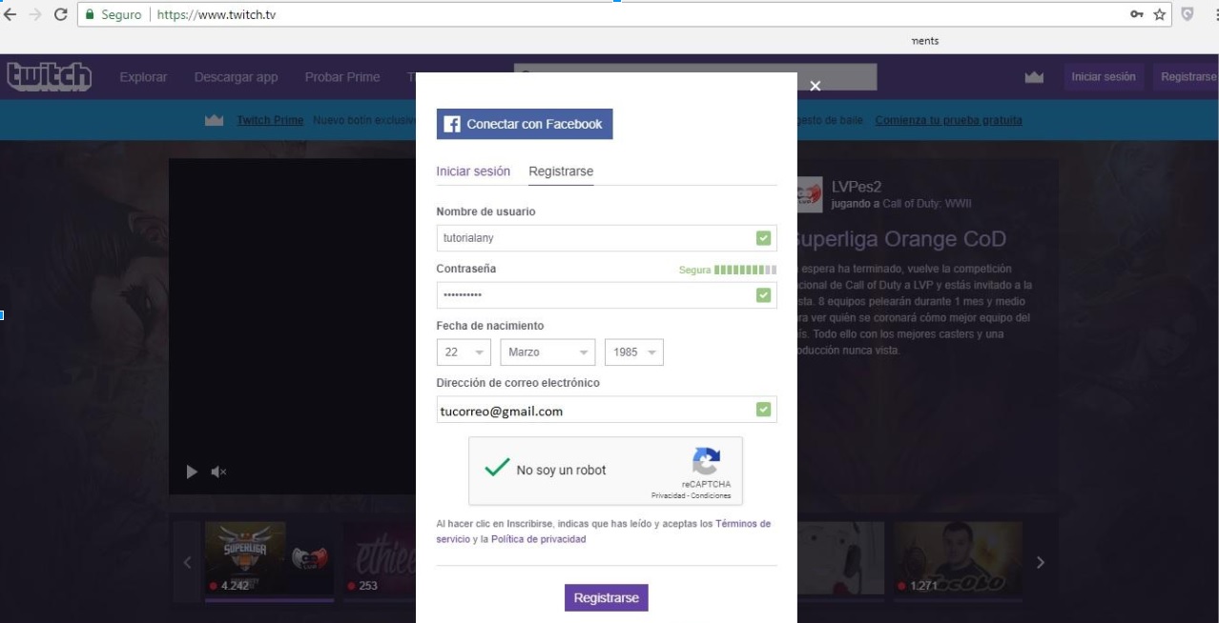Click the Nombre de usuario field
1219x623 pixels.
(x=607, y=238)
